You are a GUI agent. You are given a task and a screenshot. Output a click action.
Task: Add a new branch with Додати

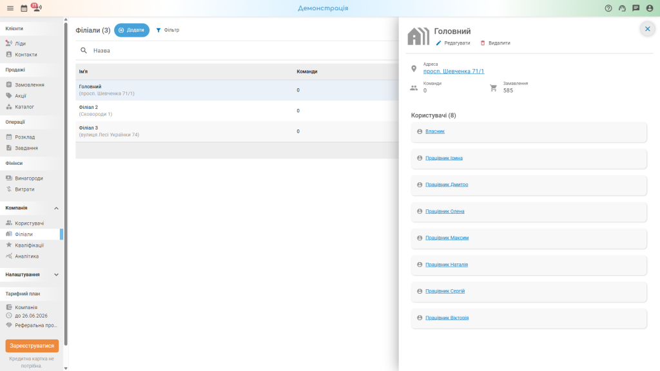131,30
